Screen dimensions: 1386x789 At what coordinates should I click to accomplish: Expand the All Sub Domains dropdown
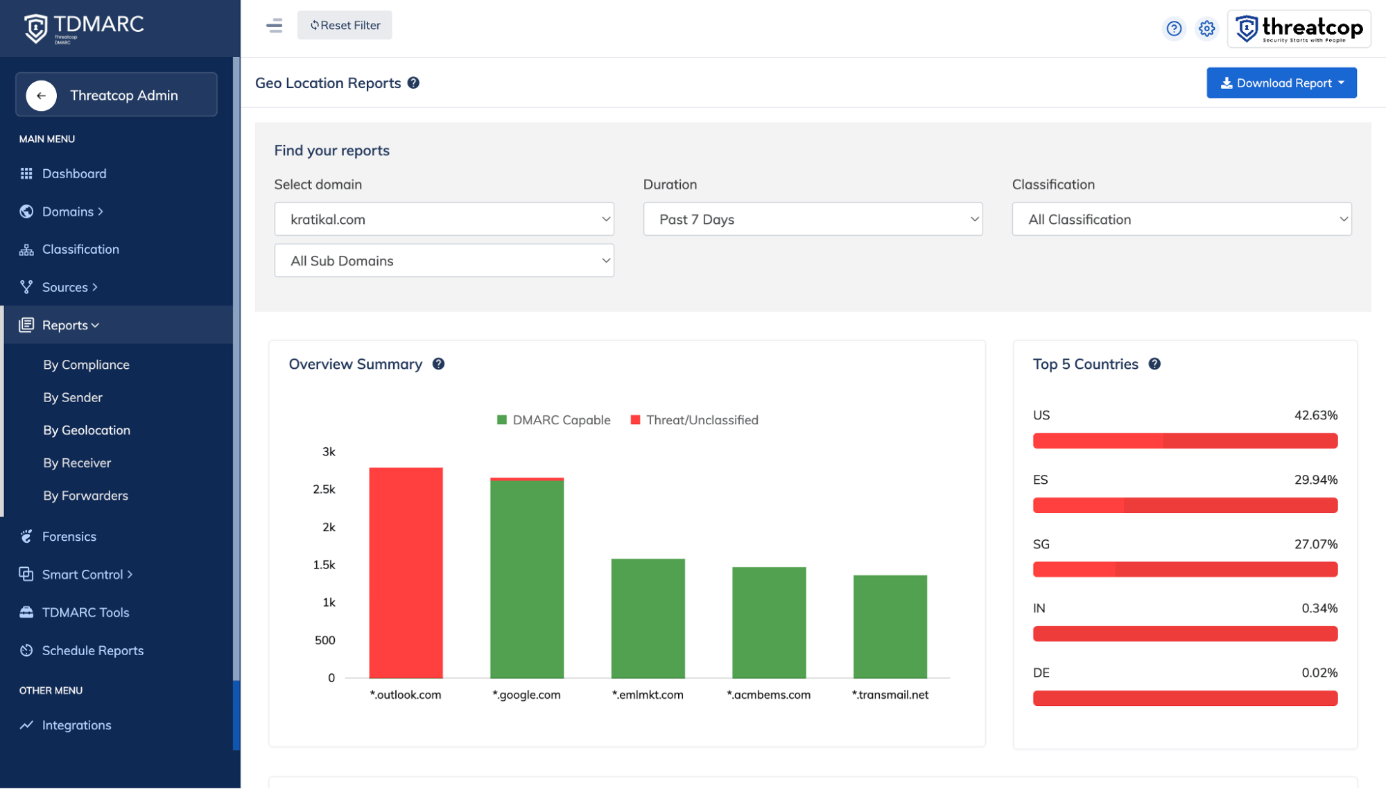point(444,261)
